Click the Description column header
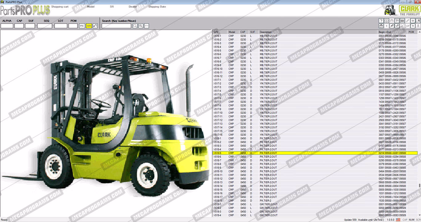The height and width of the screenshot is (222, 421). click(x=318, y=32)
